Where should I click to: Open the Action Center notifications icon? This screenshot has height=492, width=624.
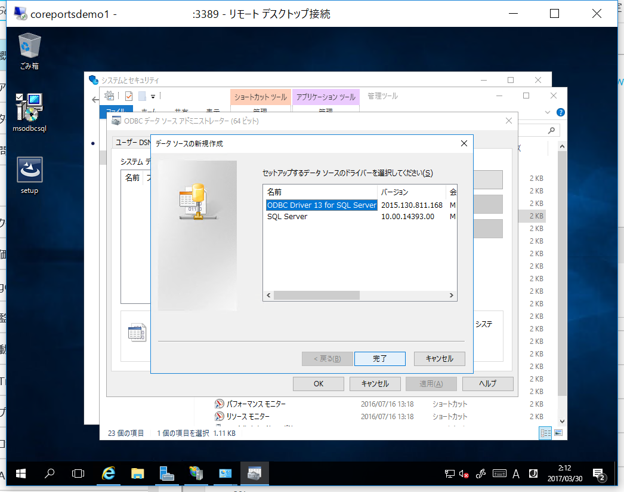600,474
